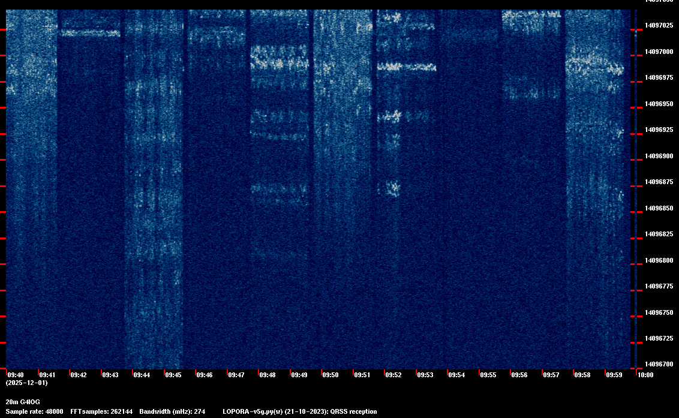The height and width of the screenshot is (418, 679).
Task: Click the 09:43 time label
Action: tap(110, 375)
